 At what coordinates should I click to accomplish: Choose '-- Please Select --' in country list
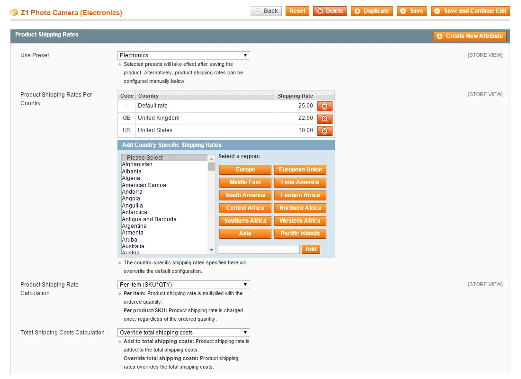(x=164, y=158)
